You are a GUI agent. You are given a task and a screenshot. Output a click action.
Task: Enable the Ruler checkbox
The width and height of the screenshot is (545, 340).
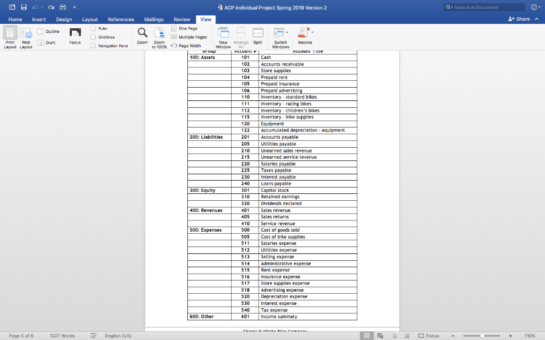[93, 29]
